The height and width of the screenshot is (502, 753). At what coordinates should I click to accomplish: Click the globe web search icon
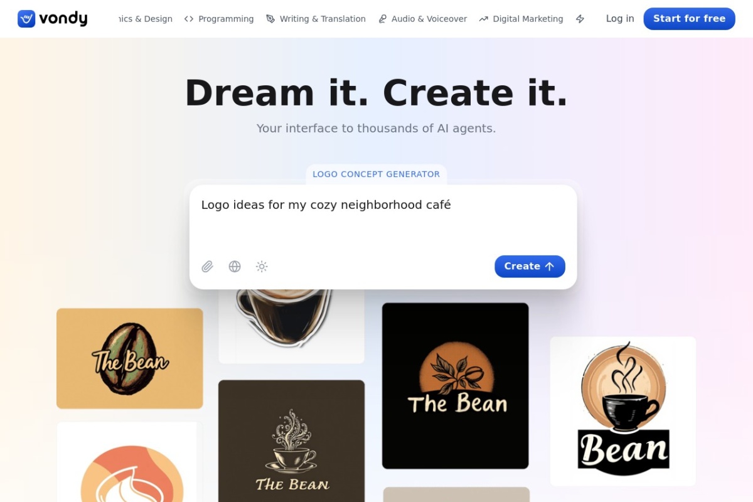pos(235,267)
